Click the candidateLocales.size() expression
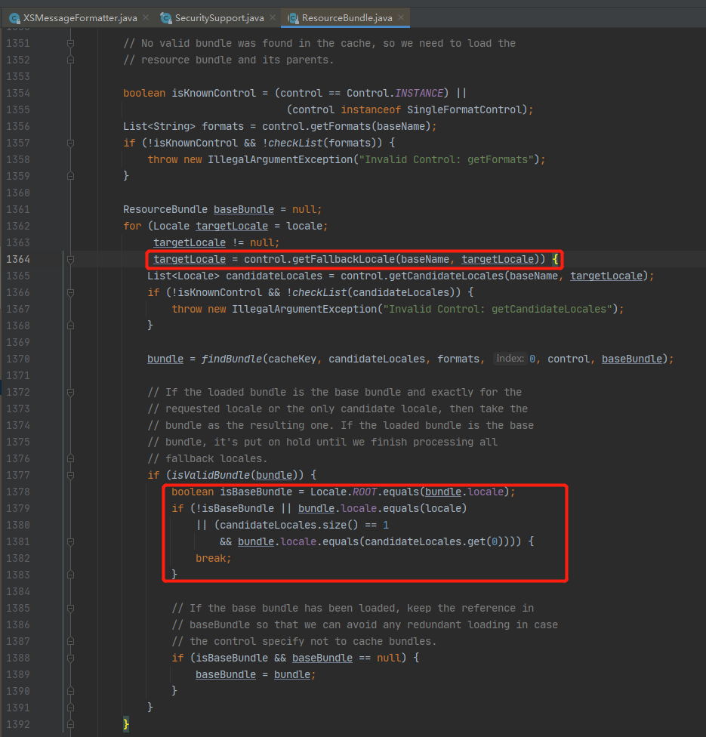 coord(289,525)
